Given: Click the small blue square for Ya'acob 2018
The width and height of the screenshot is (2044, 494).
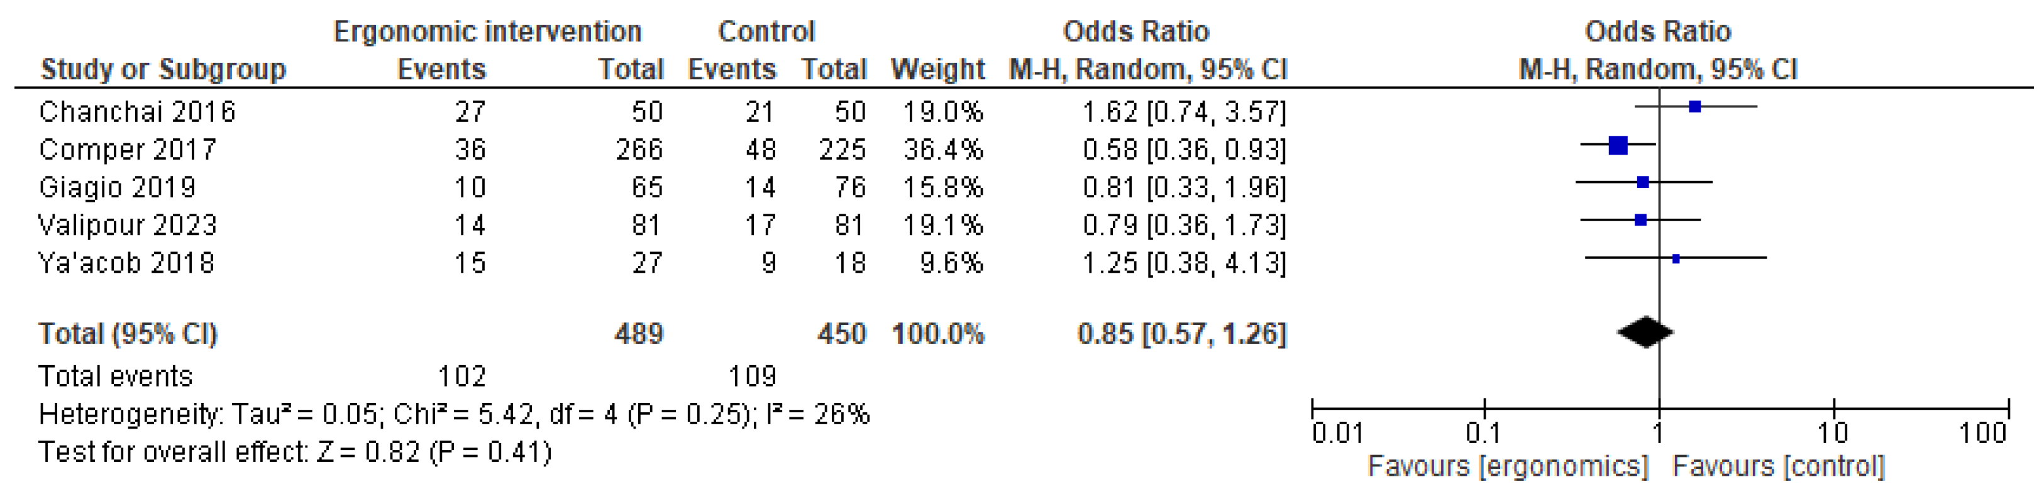Looking at the screenshot, I should 1676,258.
